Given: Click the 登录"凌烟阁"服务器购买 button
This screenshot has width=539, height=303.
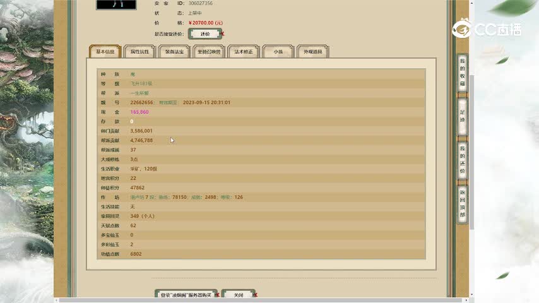Looking at the screenshot, I should 184,295.
